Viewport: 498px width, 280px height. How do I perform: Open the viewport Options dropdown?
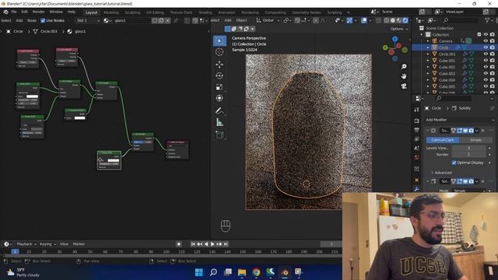[x=399, y=29]
